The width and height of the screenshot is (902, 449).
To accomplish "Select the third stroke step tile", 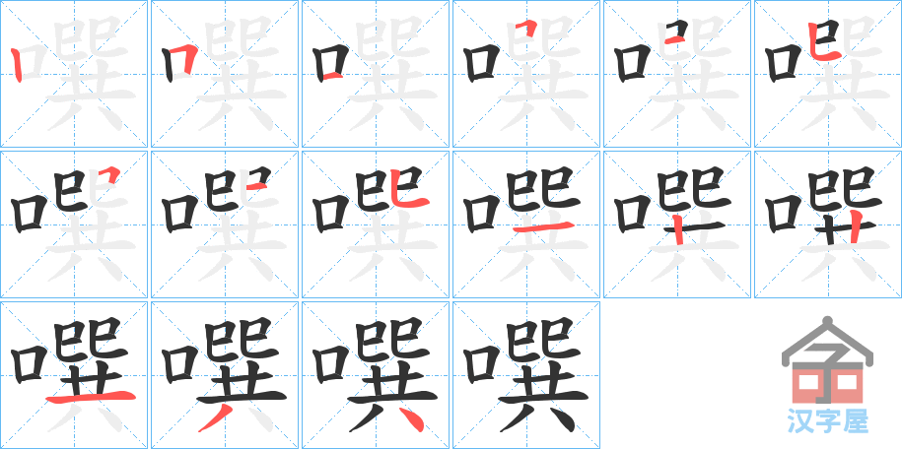I will coord(375,74).
